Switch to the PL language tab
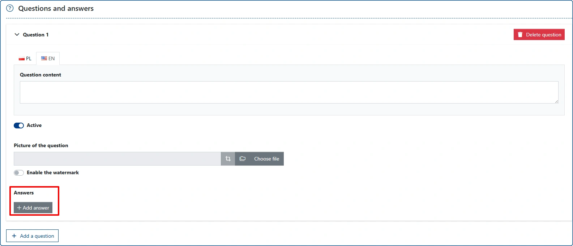 25,58
